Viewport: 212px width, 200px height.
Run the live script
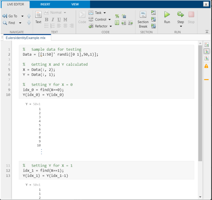[167, 17]
